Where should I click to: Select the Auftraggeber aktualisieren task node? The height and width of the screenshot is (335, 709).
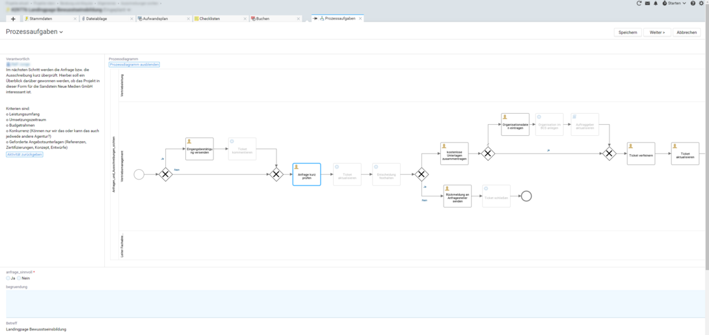click(x=585, y=124)
